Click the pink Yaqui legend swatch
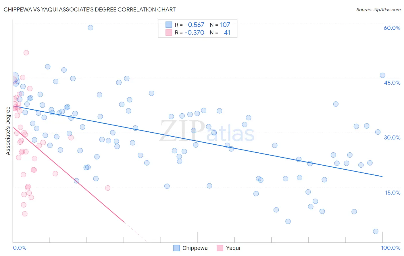404x256 pixels. tap(220, 248)
